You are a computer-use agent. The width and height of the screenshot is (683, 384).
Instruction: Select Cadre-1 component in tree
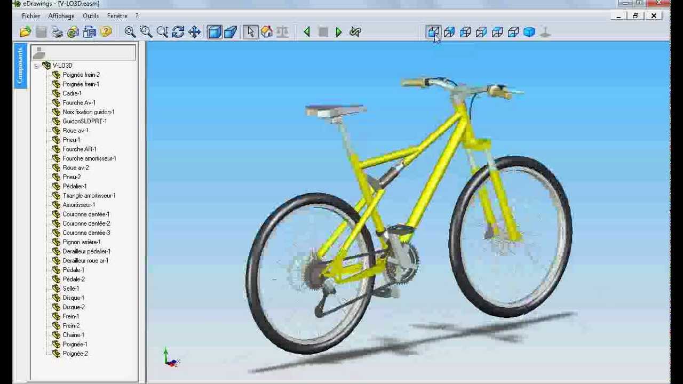point(72,93)
